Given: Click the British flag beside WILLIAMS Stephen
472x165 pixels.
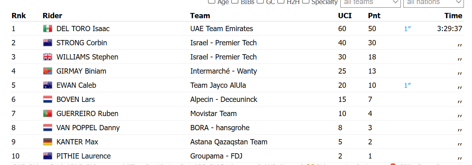Looking at the screenshot, I should 48,57.
